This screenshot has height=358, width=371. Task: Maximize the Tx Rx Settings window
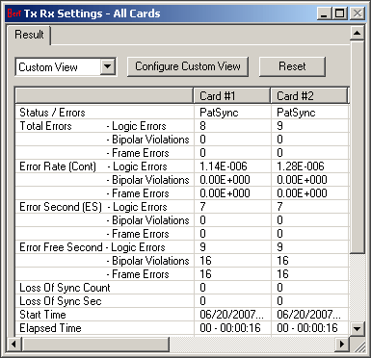[339, 13]
